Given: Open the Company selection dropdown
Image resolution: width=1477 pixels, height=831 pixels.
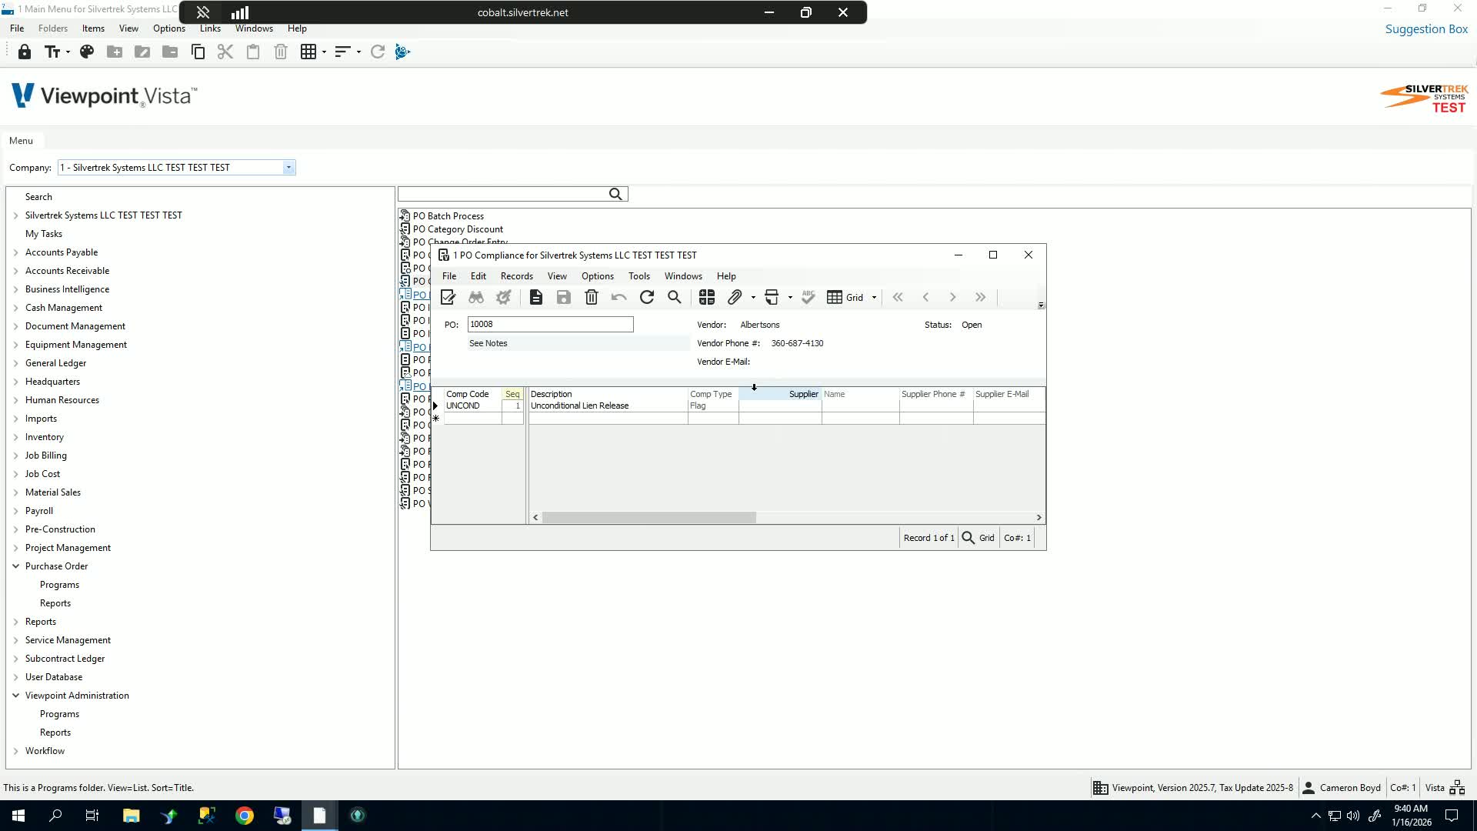Looking at the screenshot, I should pyautogui.click(x=288, y=168).
